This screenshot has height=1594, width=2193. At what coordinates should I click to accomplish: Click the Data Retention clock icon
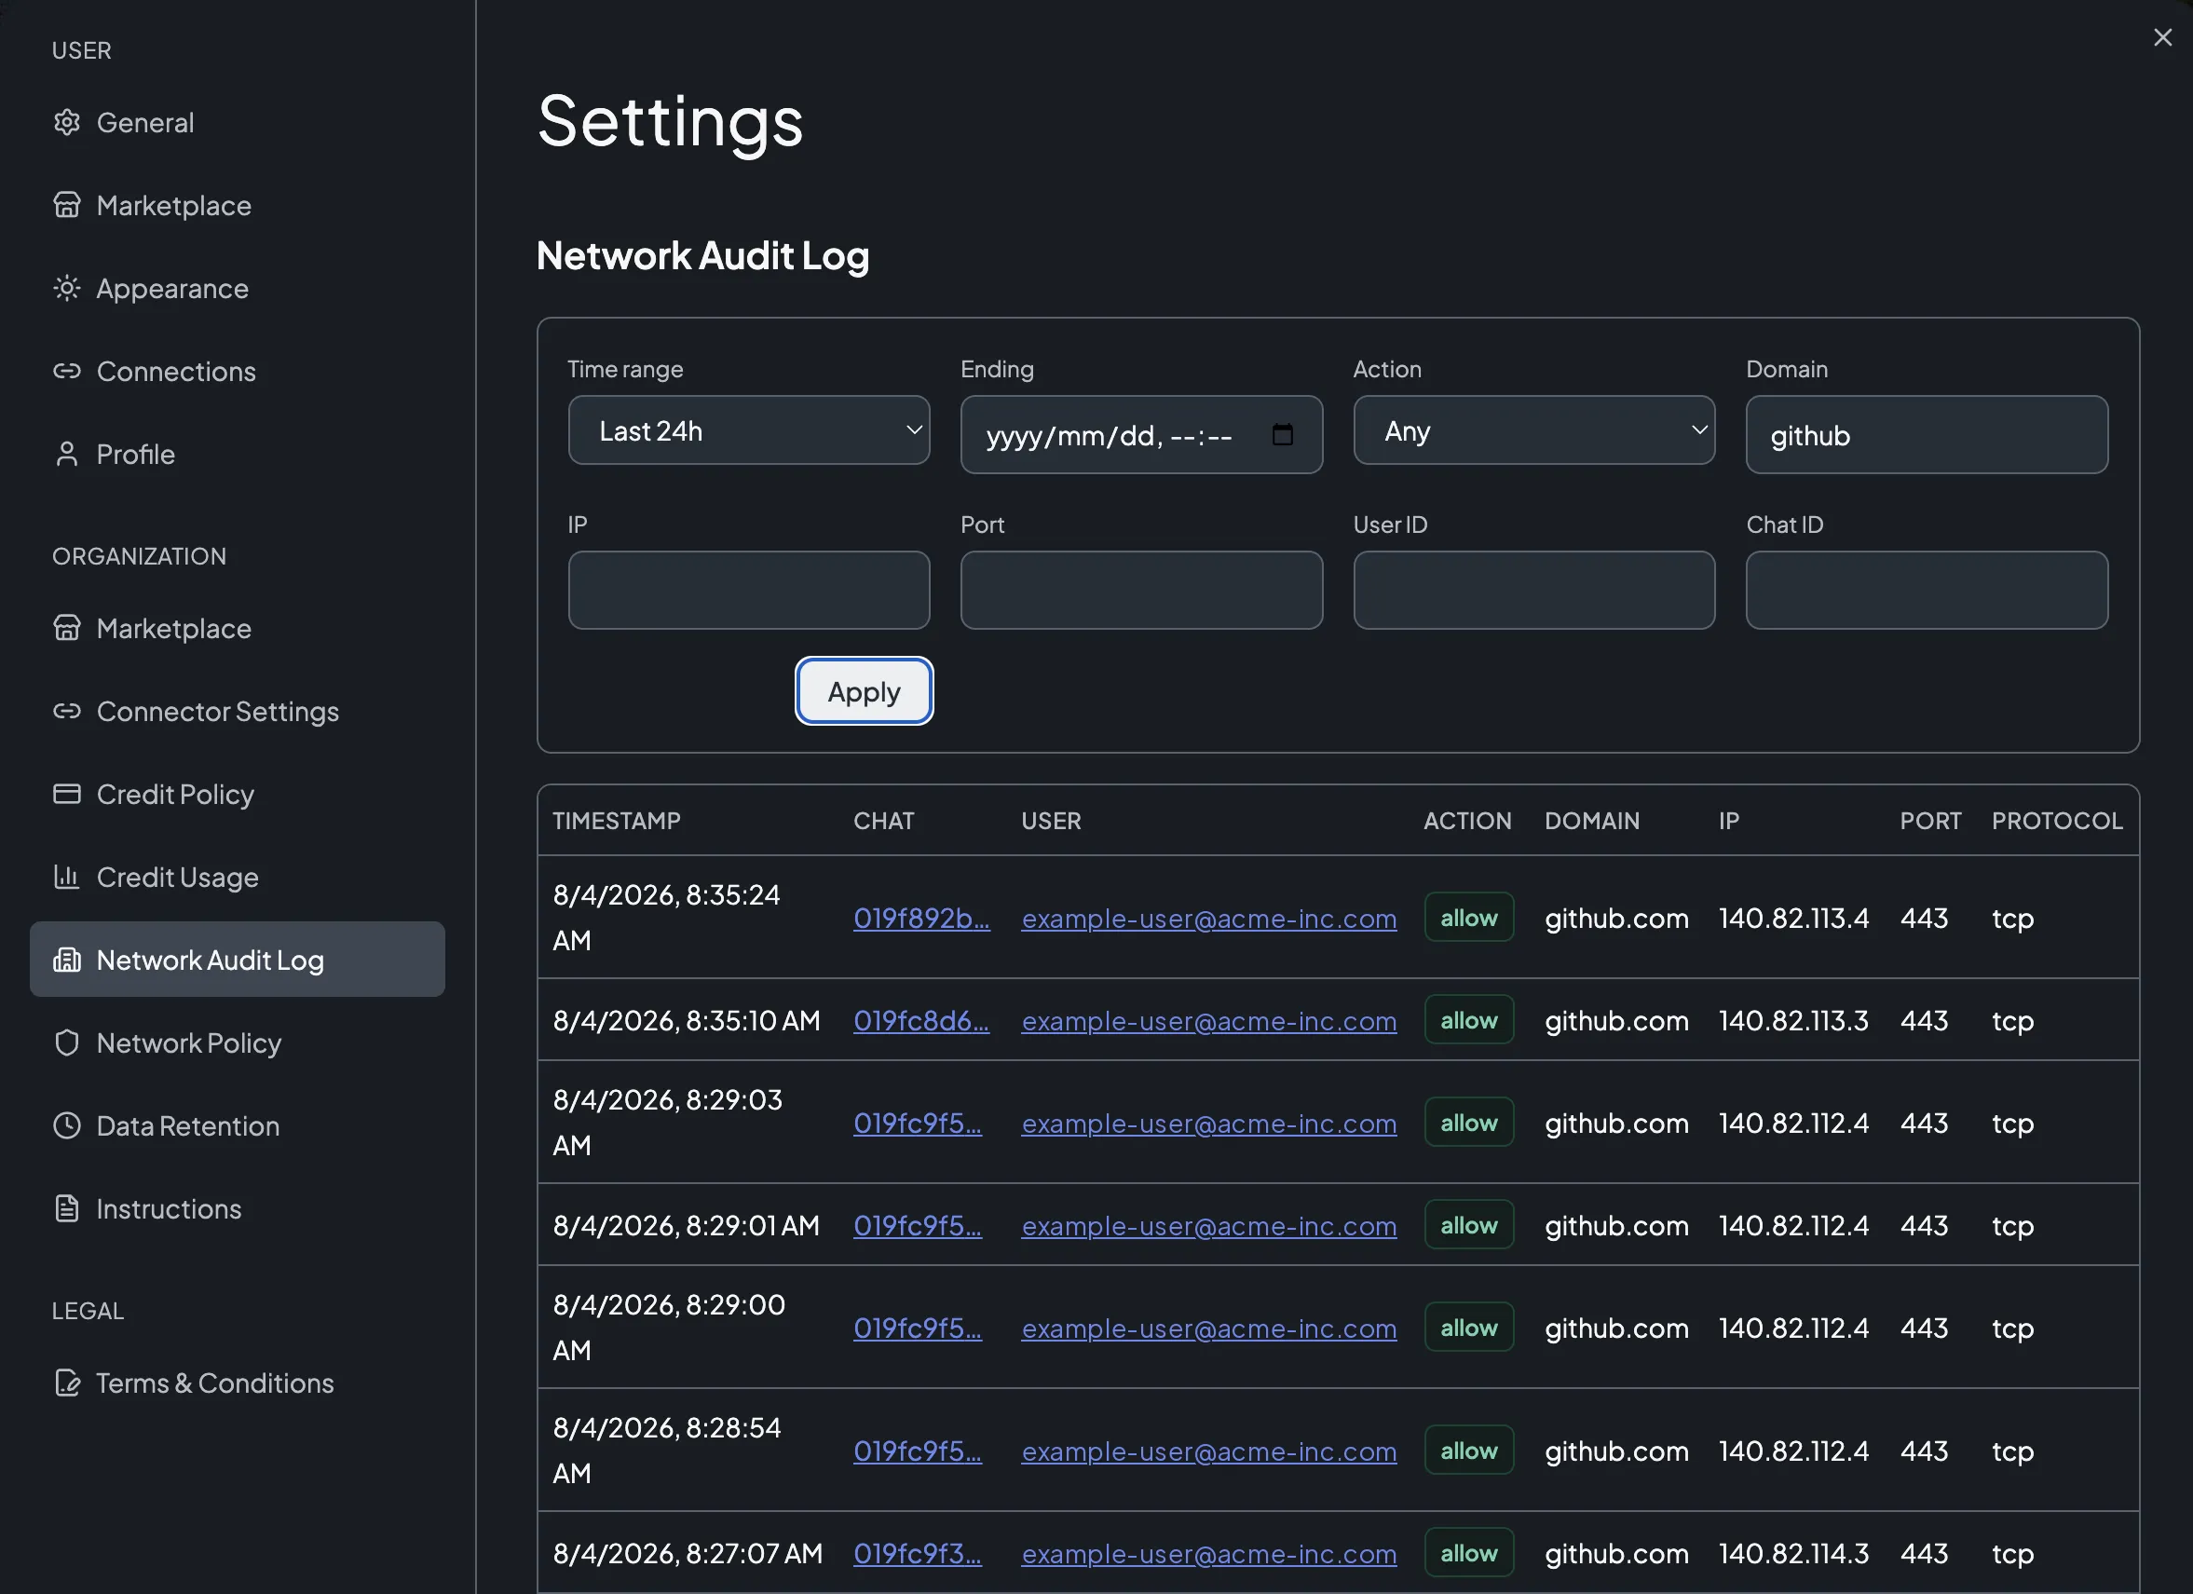pos(67,1125)
